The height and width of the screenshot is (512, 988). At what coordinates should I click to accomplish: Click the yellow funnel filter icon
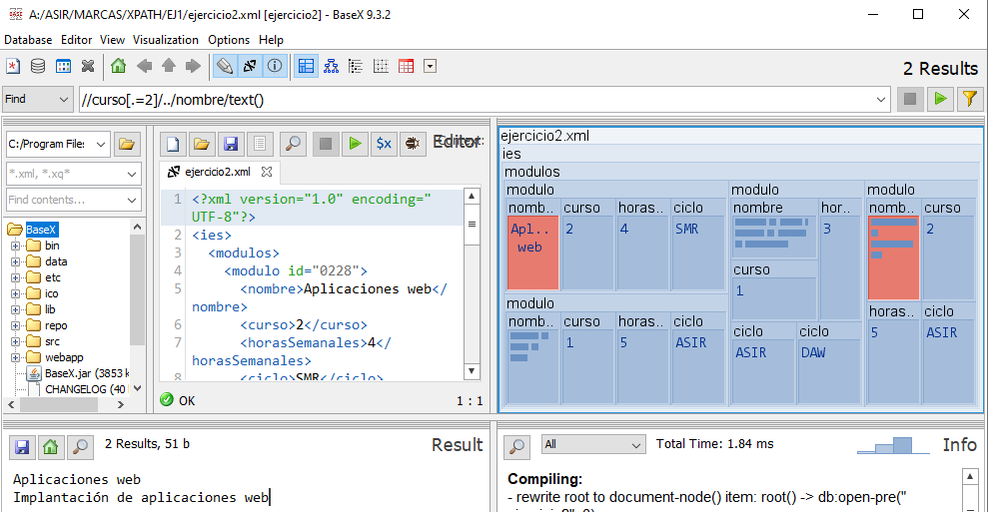point(968,99)
